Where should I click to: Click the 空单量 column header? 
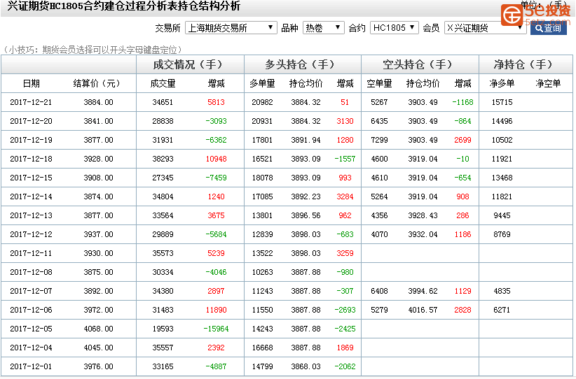(x=380, y=84)
